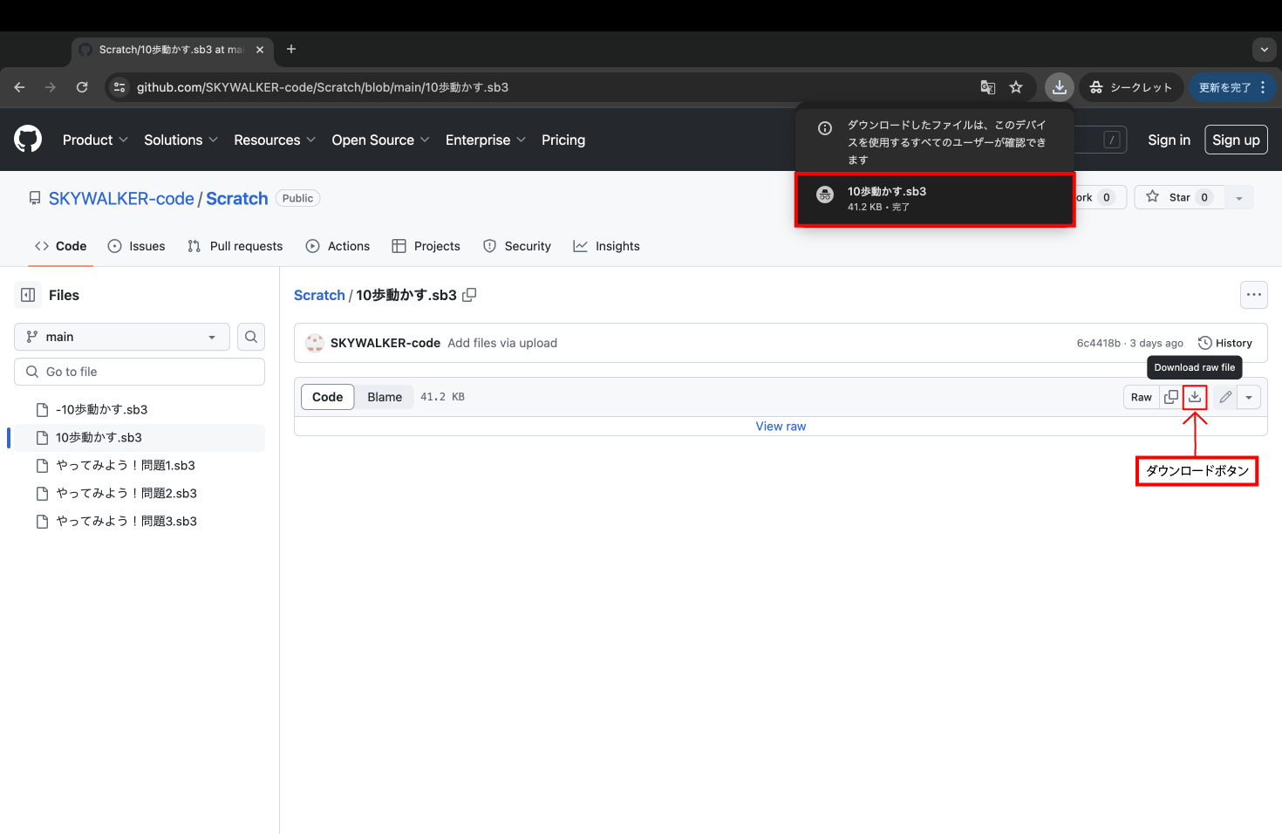Copy file path icon next to filename

pyautogui.click(x=469, y=295)
